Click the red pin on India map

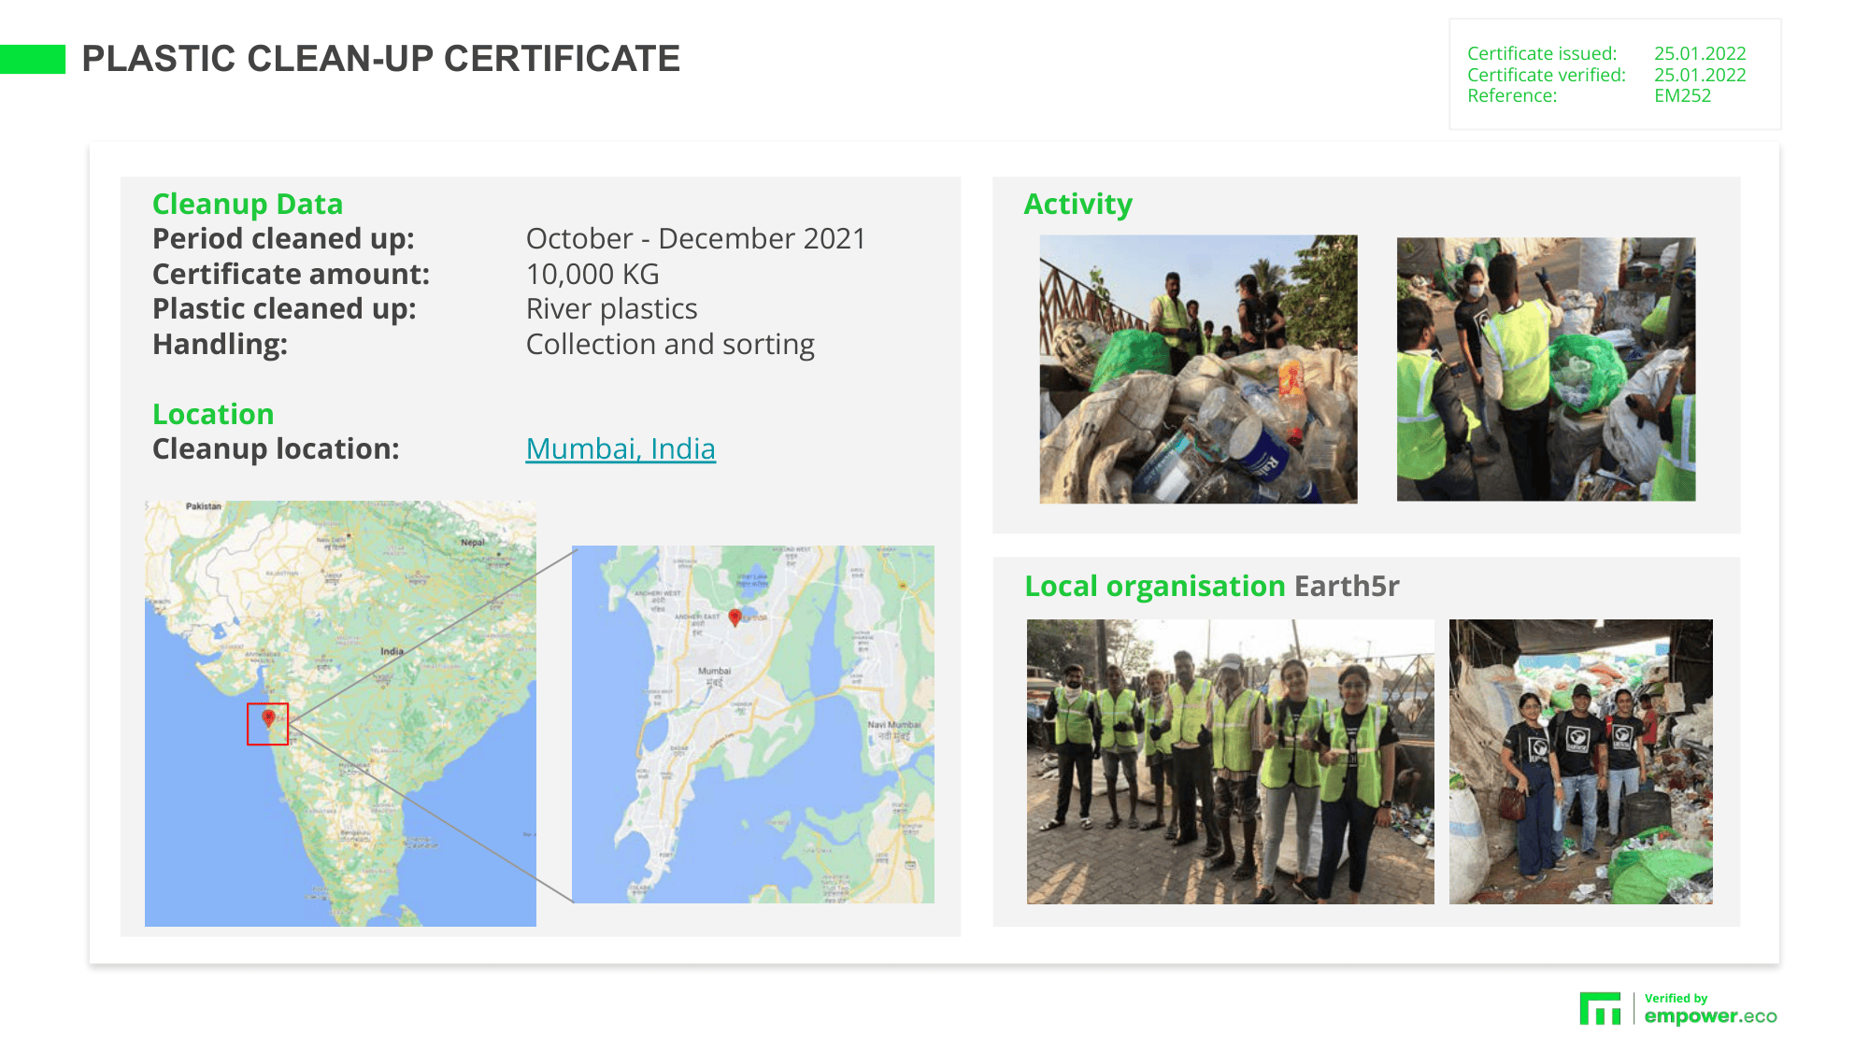tap(268, 717)
